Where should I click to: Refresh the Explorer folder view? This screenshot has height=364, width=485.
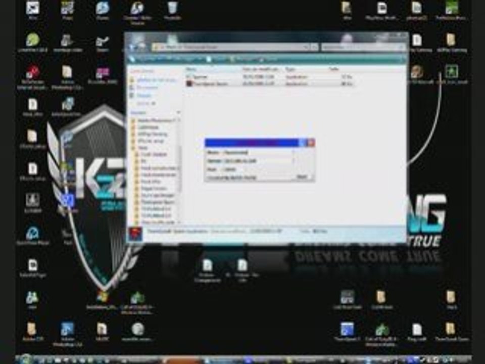315,47
